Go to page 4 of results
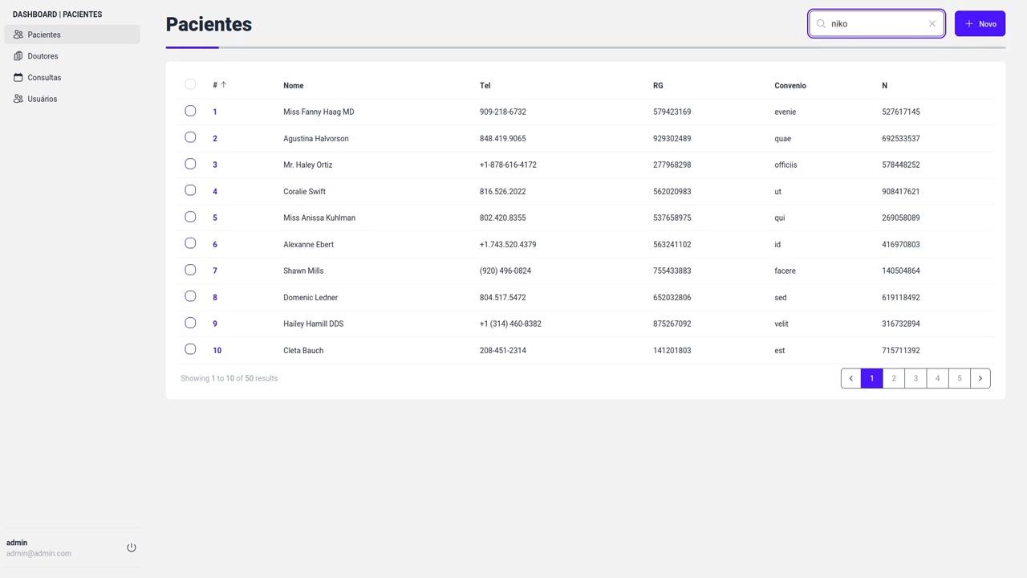 coord(937,378)
